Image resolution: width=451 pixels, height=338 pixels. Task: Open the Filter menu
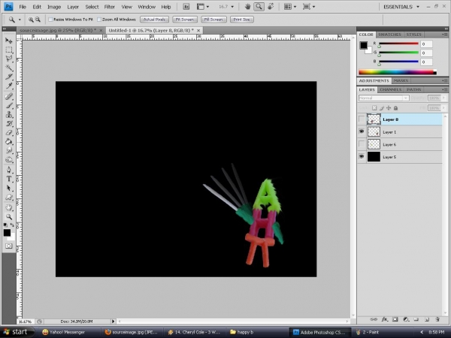(x=109, y=7)
